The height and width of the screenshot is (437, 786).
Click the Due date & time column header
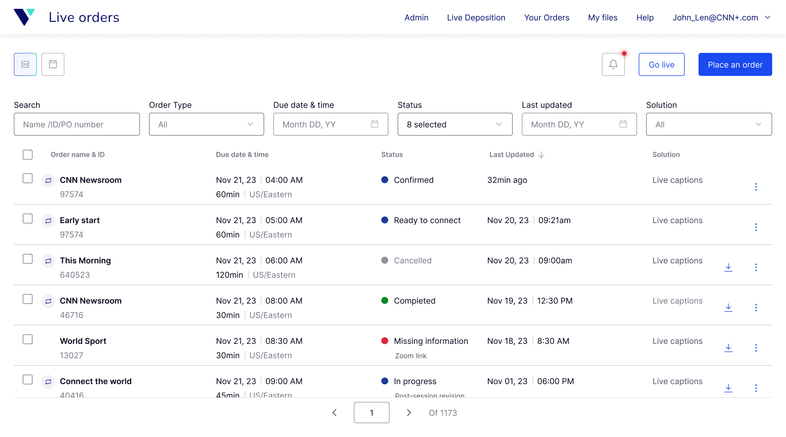[x=242, y=154]
